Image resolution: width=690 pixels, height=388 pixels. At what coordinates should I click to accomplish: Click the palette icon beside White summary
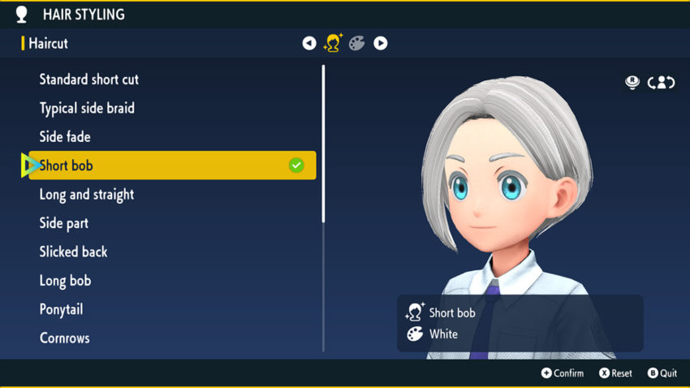(x=415, y=334)
